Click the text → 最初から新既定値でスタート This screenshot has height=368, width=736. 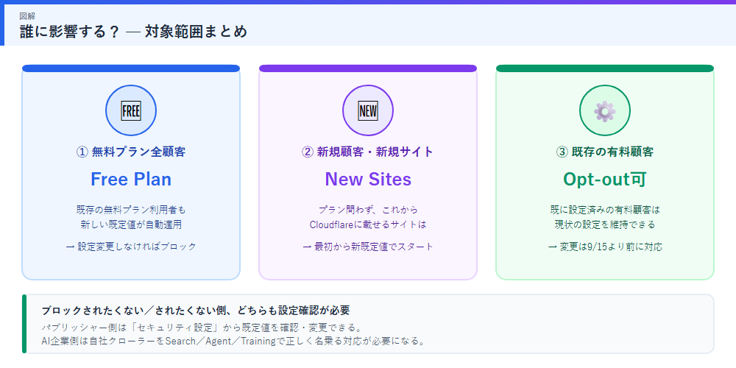368,247
